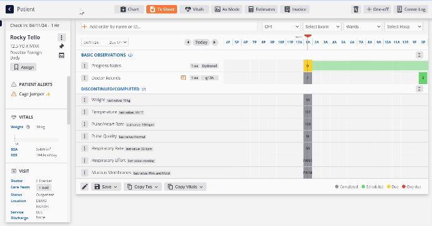Open the Estimates tab
This screenshot has width=432, height=226.
(261, 9)
